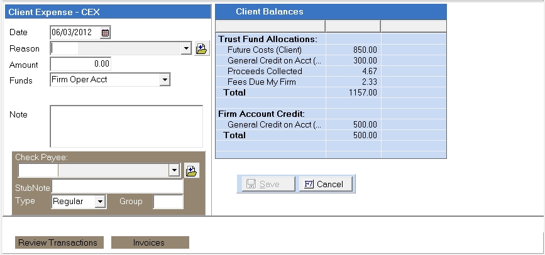Viewport: 545px width, 255px height.
Task: Click the add-reason folder icon next to Reason
Action: pyautogui.click(x=201, y=49)
